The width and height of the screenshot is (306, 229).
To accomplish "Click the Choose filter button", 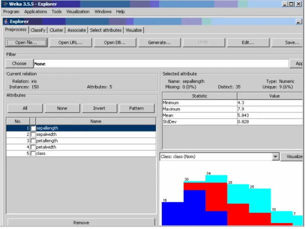I will (x=19, y=63).
